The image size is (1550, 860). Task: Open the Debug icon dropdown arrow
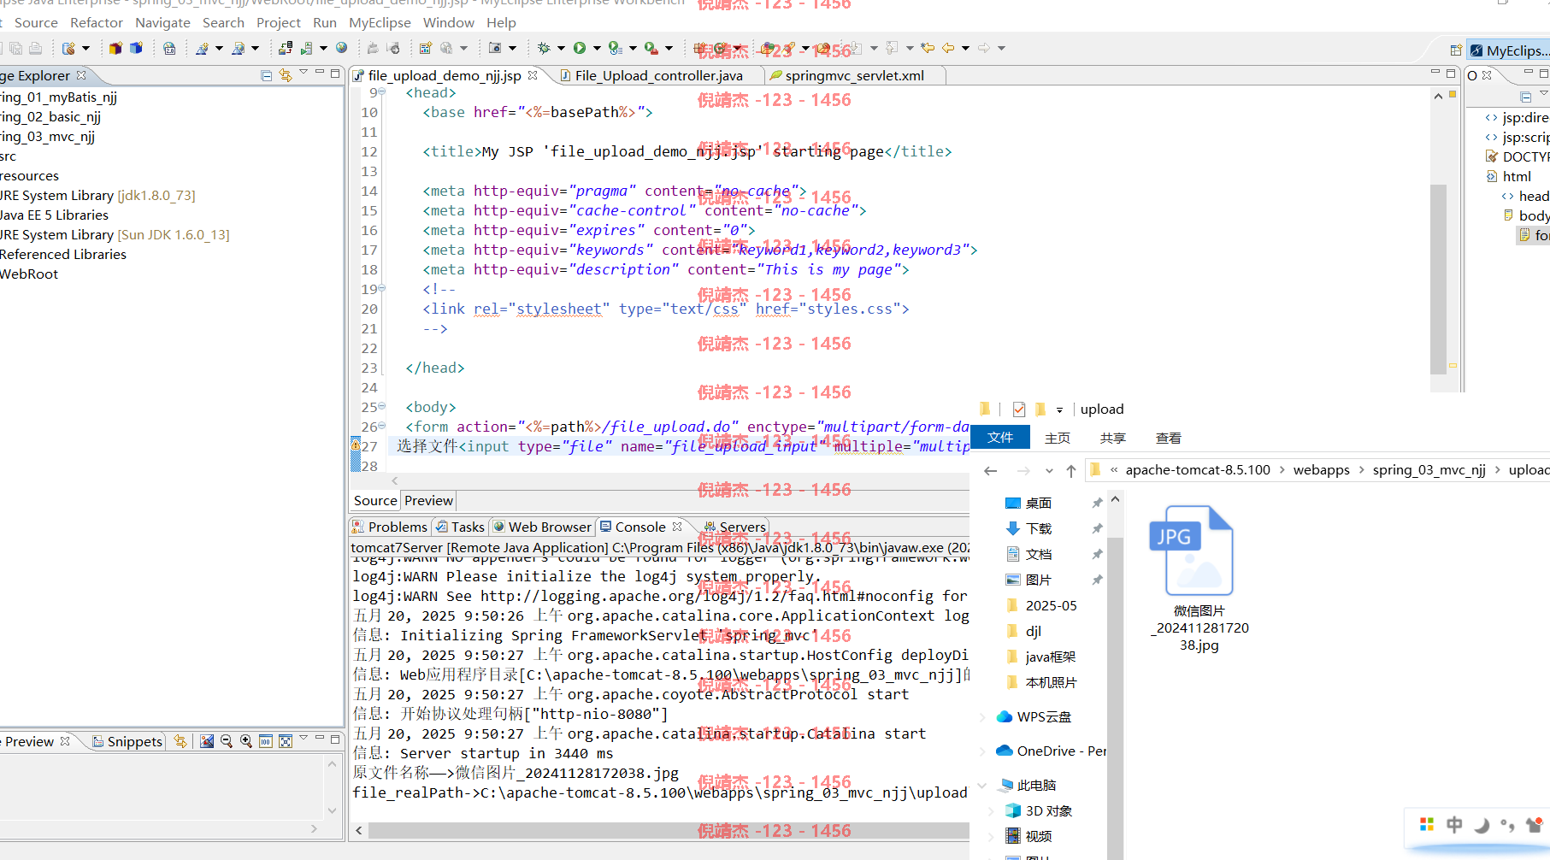[x=561, y=48]
